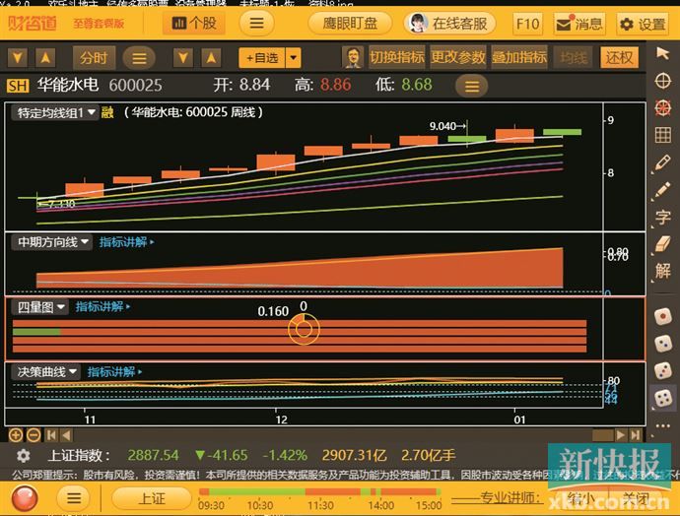Image resolution: width=680 pixels, height=516 pixels.
Task: Select the crosshair tool
Action: 662,81
